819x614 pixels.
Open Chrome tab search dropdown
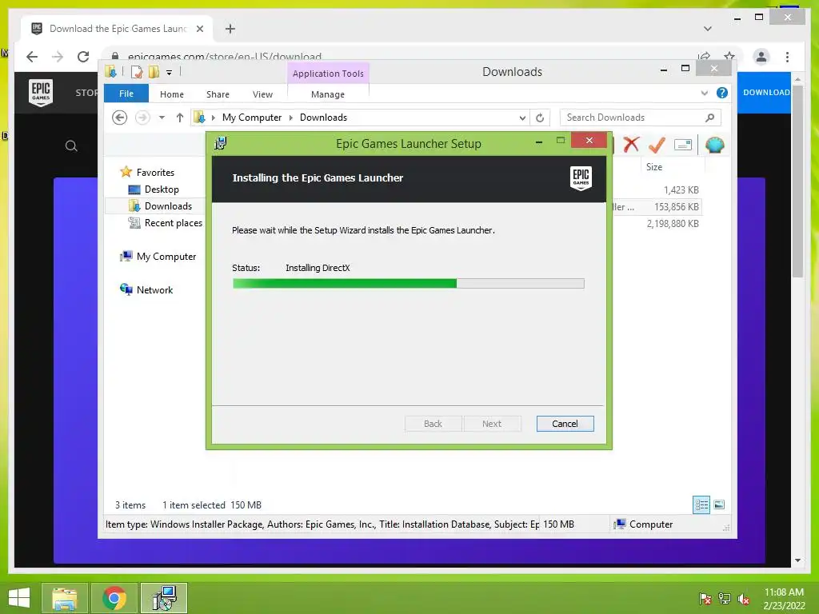point(707,29)
